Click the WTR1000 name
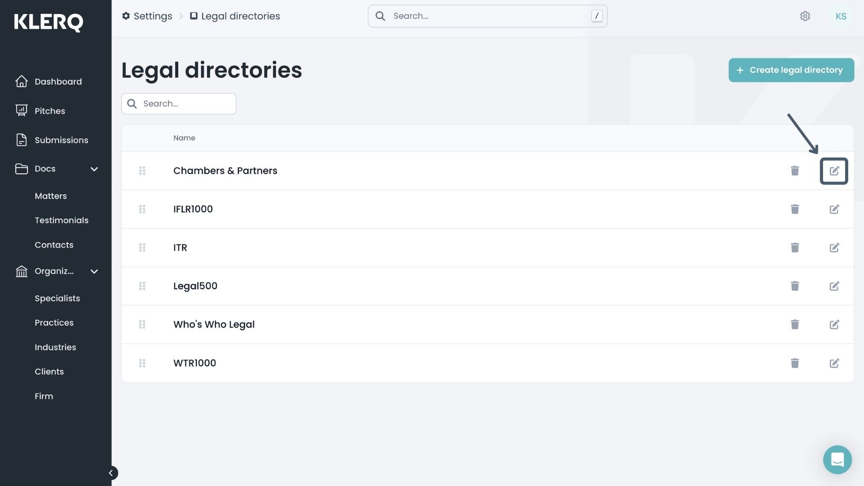 coord(194,363)
